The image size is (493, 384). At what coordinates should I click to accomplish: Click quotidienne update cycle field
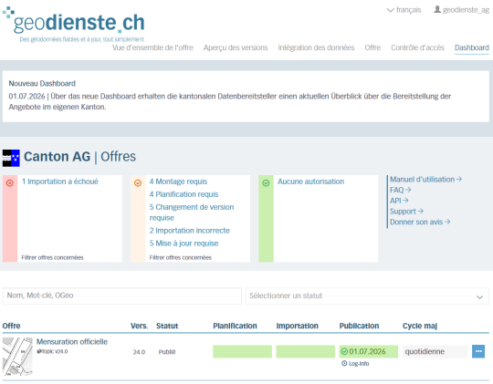(x=435, y=352)
